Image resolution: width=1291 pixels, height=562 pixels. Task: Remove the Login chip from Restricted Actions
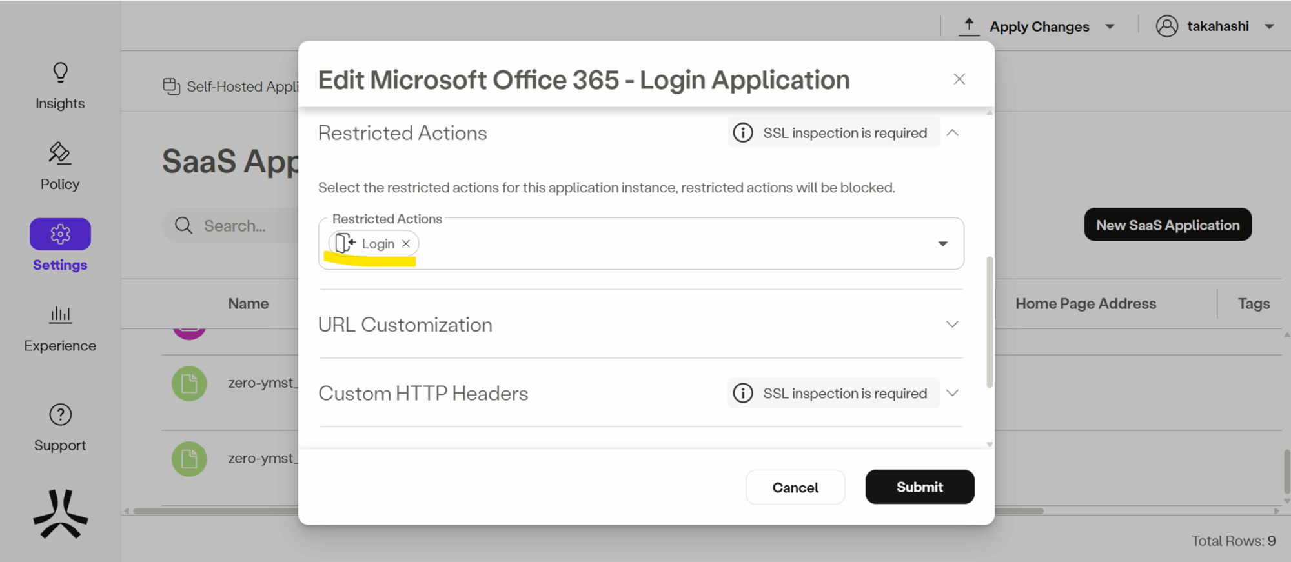(x=406, y=244)
